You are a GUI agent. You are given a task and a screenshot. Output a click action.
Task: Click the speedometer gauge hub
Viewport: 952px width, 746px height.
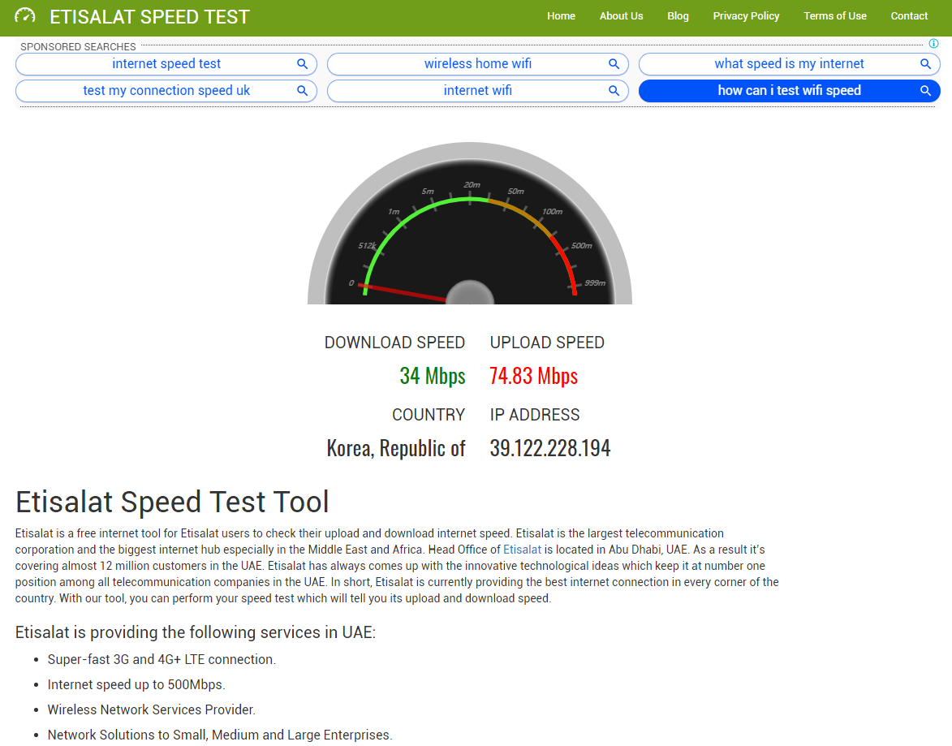click(x=470, y=293)
